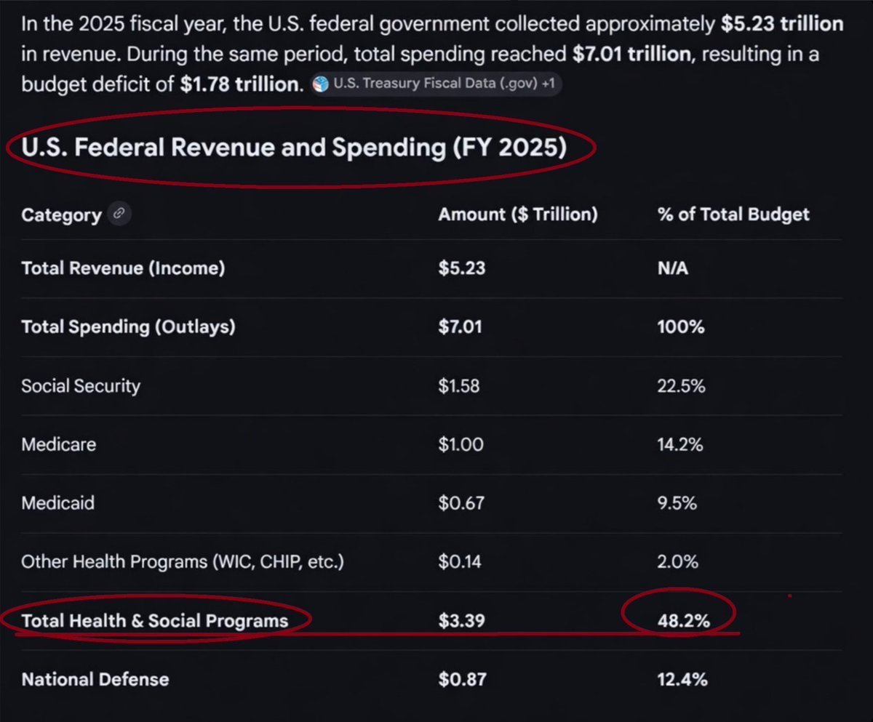Click the $7.01 total spending amount
The width and height of the screenshot is (873, 722).
point(460,327)
